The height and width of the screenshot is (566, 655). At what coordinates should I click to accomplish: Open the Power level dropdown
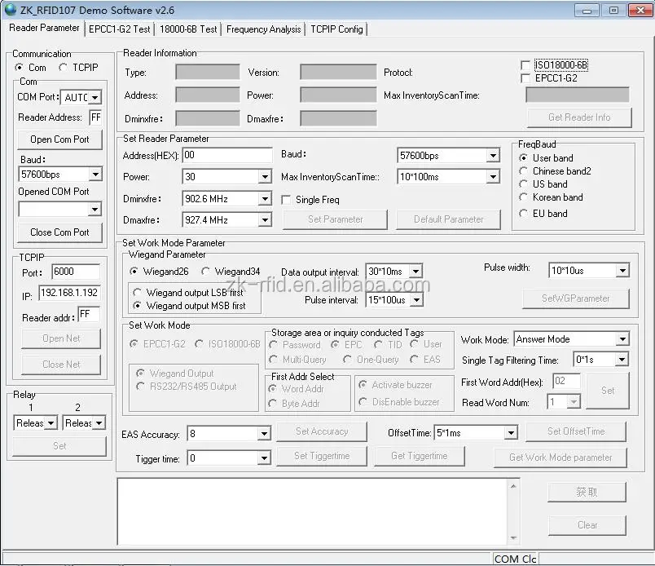pos(264,177)
